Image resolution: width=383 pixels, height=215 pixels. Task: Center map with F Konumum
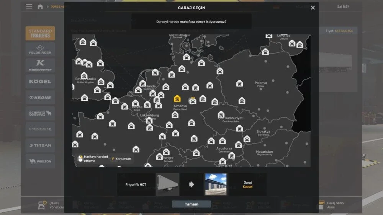pyautogui.click(x=121, y=159)
